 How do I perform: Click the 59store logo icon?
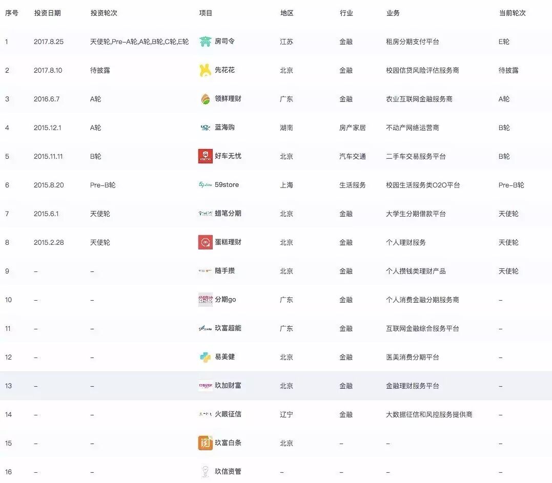(x=205, y=185)
